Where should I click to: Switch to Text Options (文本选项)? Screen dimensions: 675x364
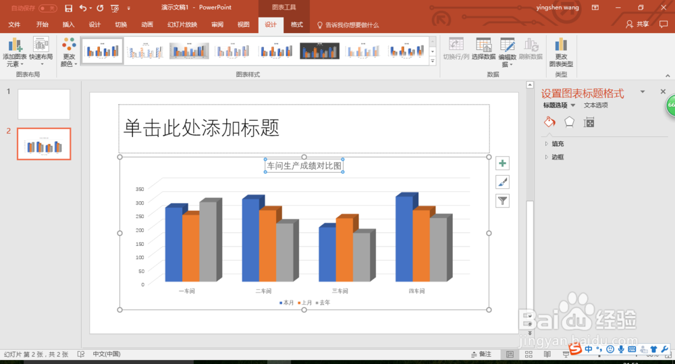(596, 105)
